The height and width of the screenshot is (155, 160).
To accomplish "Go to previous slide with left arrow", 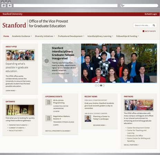I will [x=47, y=61].
